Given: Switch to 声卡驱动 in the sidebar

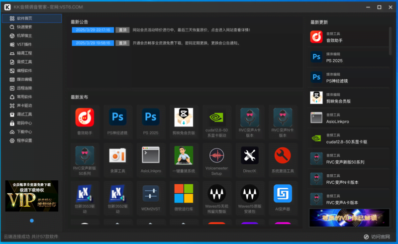Looking at the screenshot, I should coord(24,106).
